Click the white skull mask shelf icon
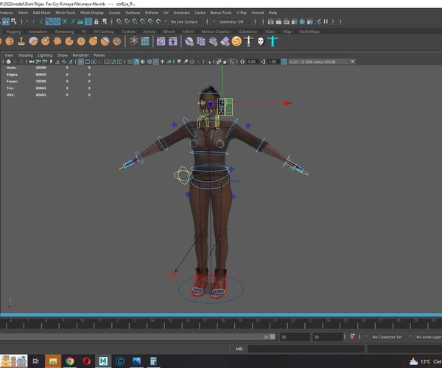 point(261,42)
